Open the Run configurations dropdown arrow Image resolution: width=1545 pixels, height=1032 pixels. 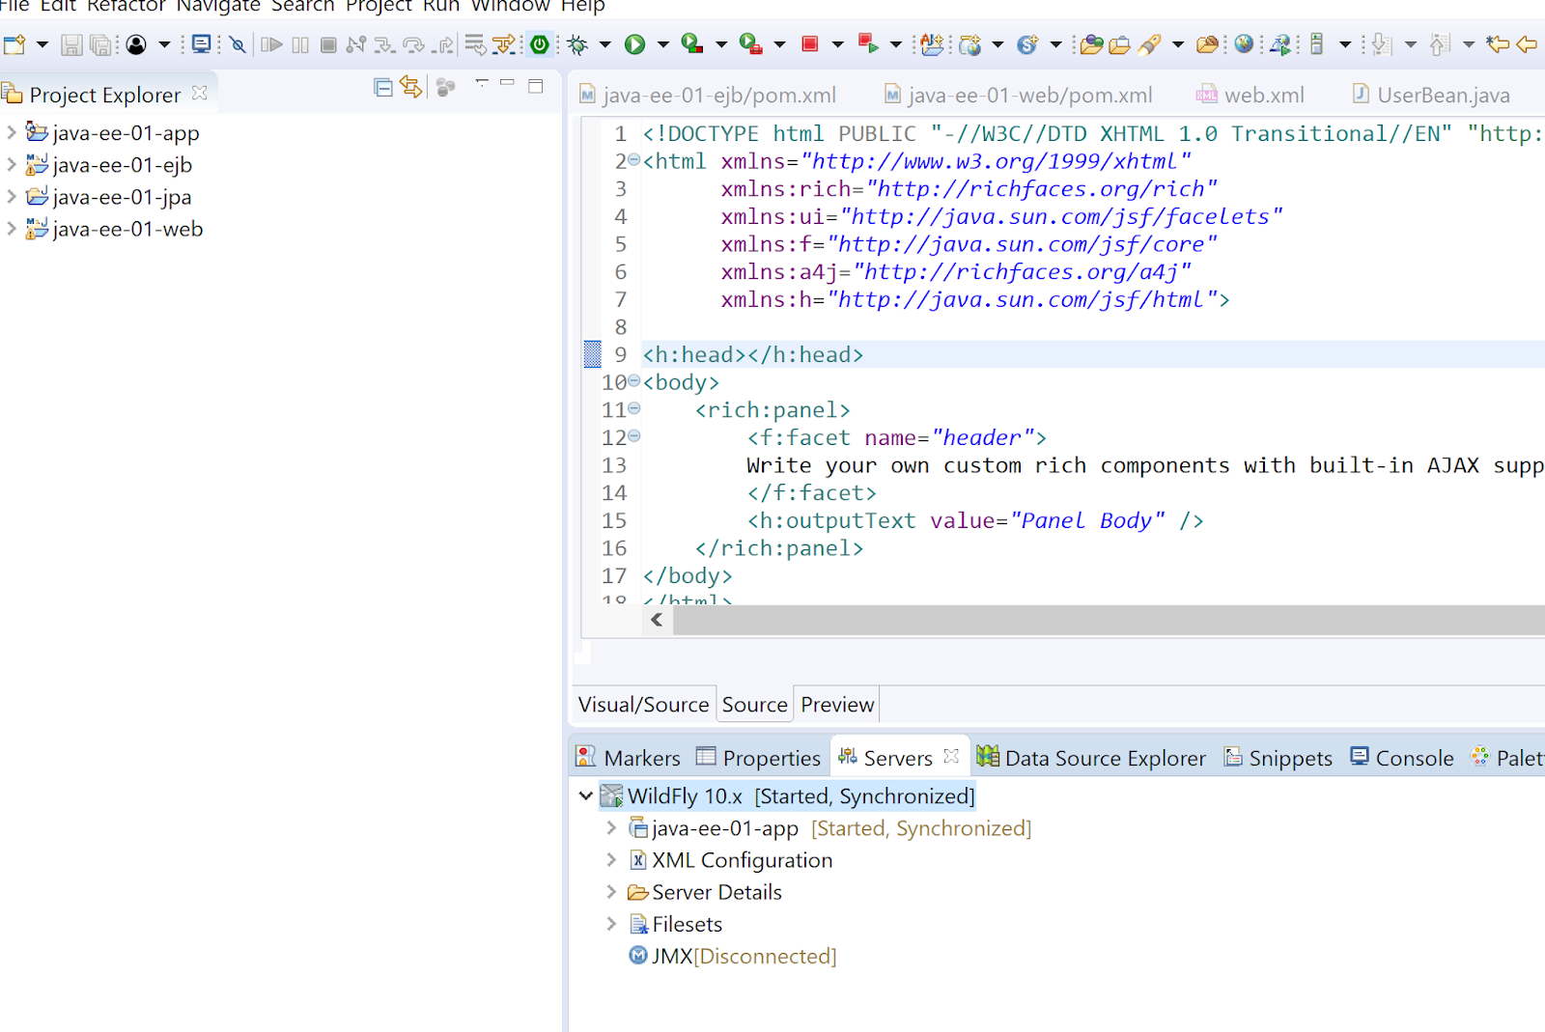662,44
